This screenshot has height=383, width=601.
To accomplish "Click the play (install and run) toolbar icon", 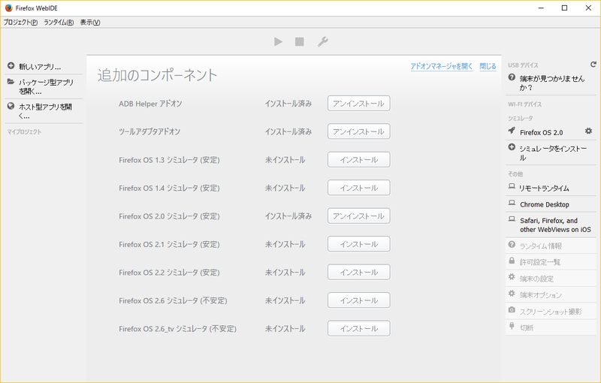I will (278, 41).
